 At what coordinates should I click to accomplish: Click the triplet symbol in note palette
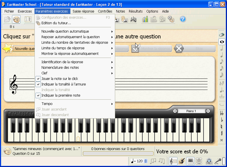(x=222, y=97)
